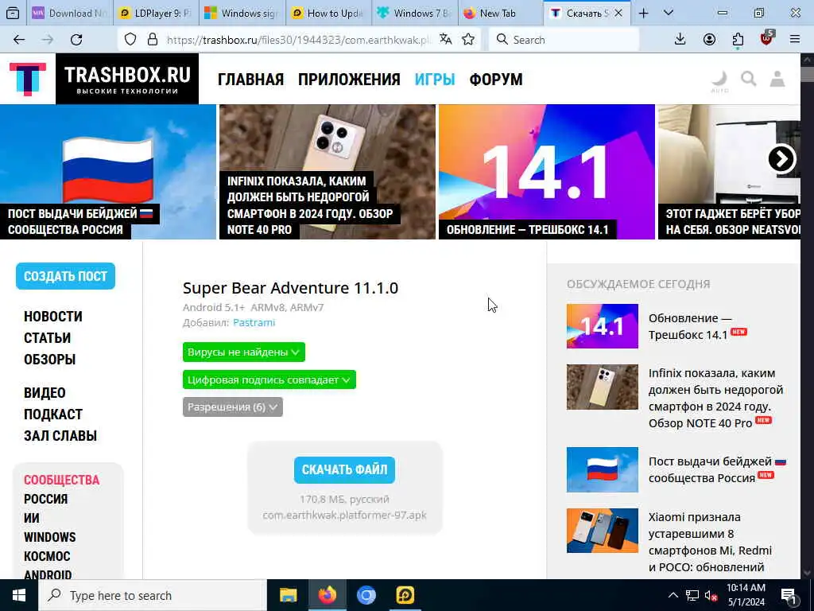Open ФОРУМ menu item
Image resolution: width=814 pixels, height=611 pixels.
496,80
